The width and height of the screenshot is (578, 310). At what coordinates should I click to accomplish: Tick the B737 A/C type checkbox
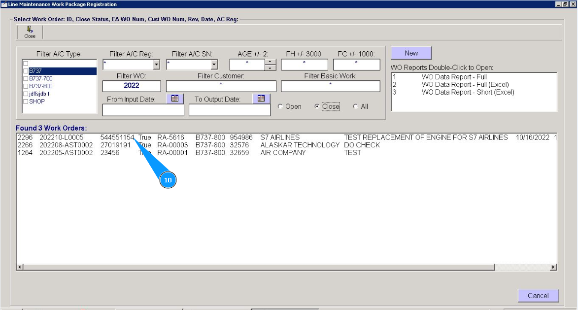26,71
